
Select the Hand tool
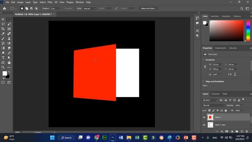click(9, 62)
